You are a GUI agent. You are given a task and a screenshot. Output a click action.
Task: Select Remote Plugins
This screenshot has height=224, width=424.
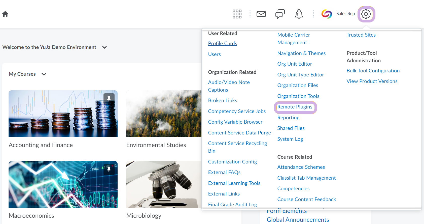coord(295,107)
